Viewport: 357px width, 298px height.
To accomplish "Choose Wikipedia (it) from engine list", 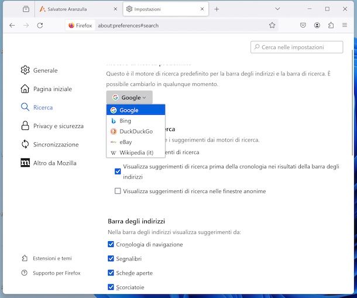I will click(x=136, y=152).
